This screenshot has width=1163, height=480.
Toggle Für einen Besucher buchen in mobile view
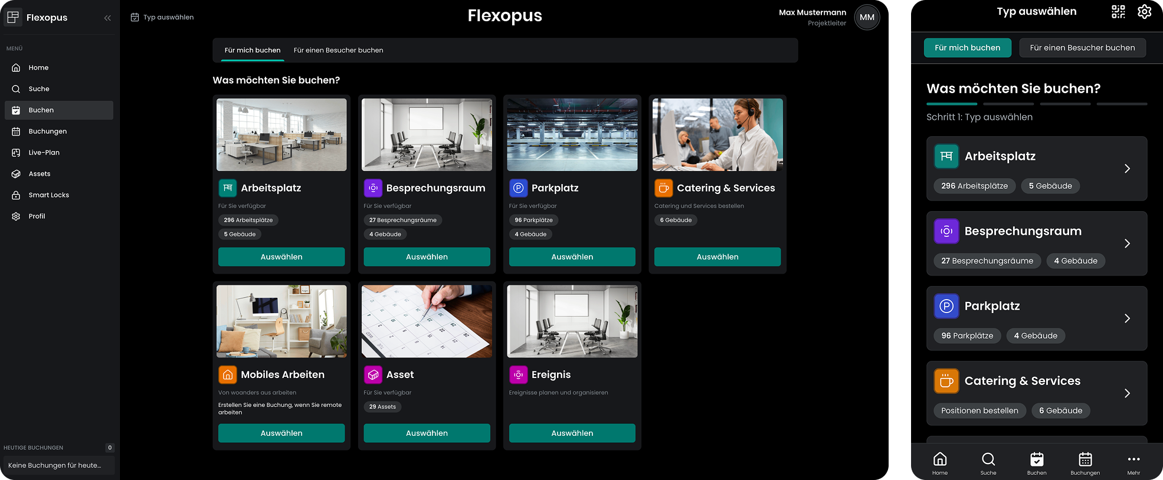tap(1082, 48)
